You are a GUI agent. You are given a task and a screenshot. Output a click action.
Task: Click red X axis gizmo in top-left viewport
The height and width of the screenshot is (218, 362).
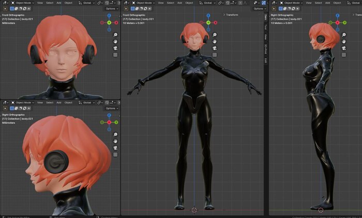(116, 23)
